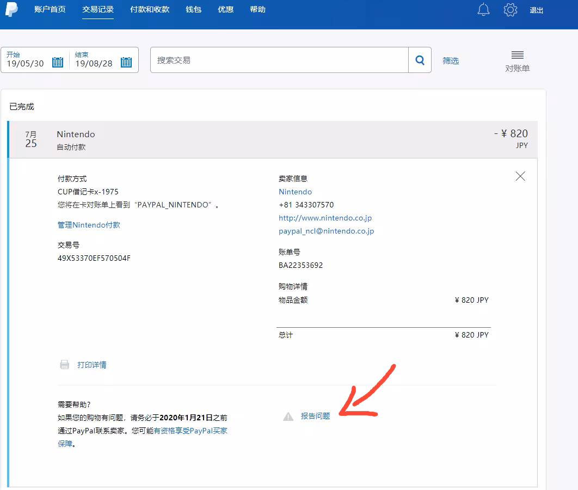Screen dimensions: 578x490
Task: Open the settings gear icon
Action: (510, 10)
